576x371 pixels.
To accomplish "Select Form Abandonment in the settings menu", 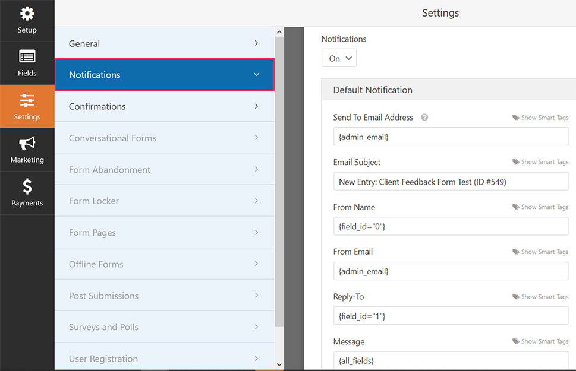I will [164, 169].
